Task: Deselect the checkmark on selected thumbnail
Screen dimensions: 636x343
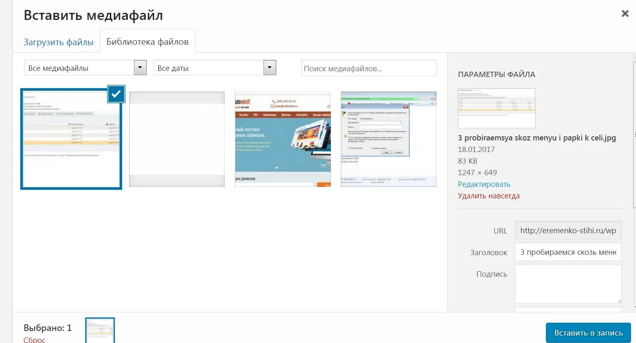Action: click(116, 94)
